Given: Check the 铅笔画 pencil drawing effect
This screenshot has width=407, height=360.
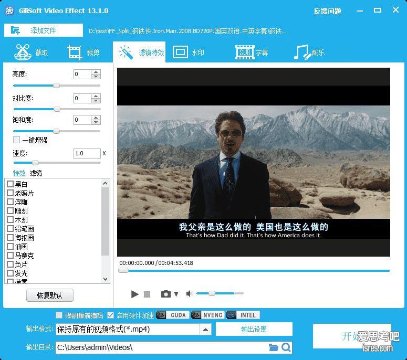Looking at the screenshot, I should pyautogui.click(x=10, y=228).
